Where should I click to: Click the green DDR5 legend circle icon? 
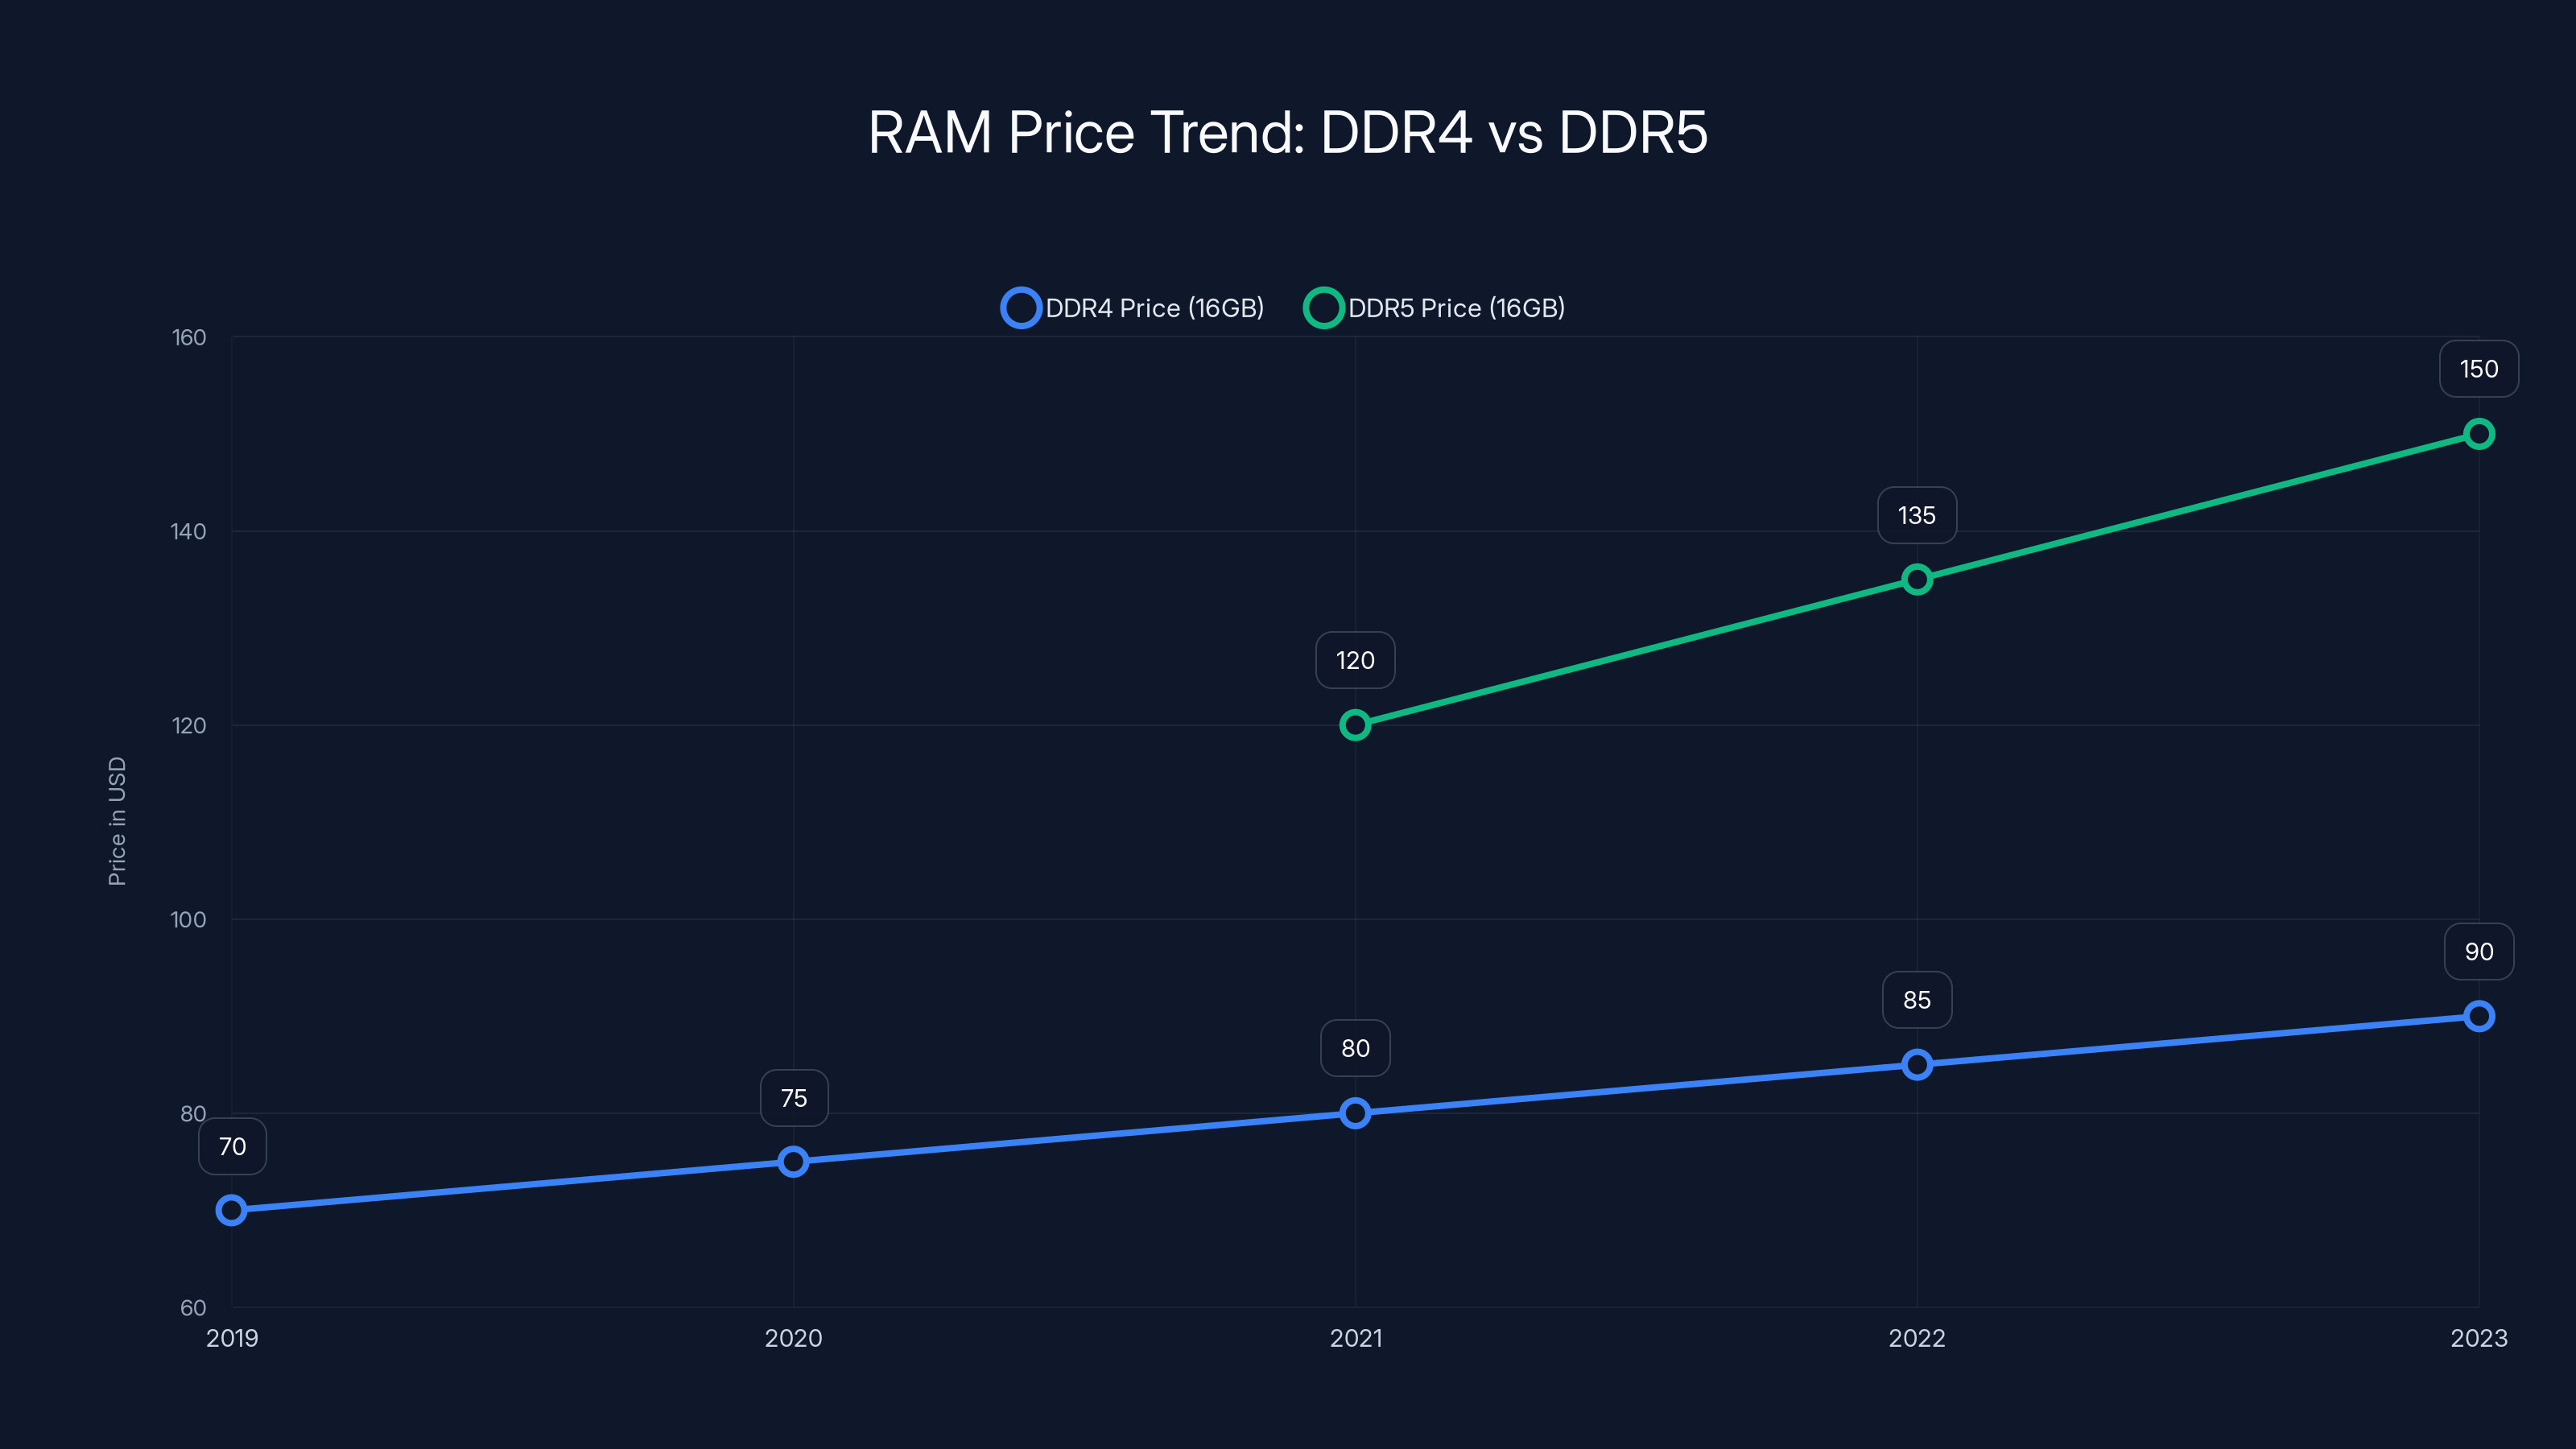[1325, 308]
